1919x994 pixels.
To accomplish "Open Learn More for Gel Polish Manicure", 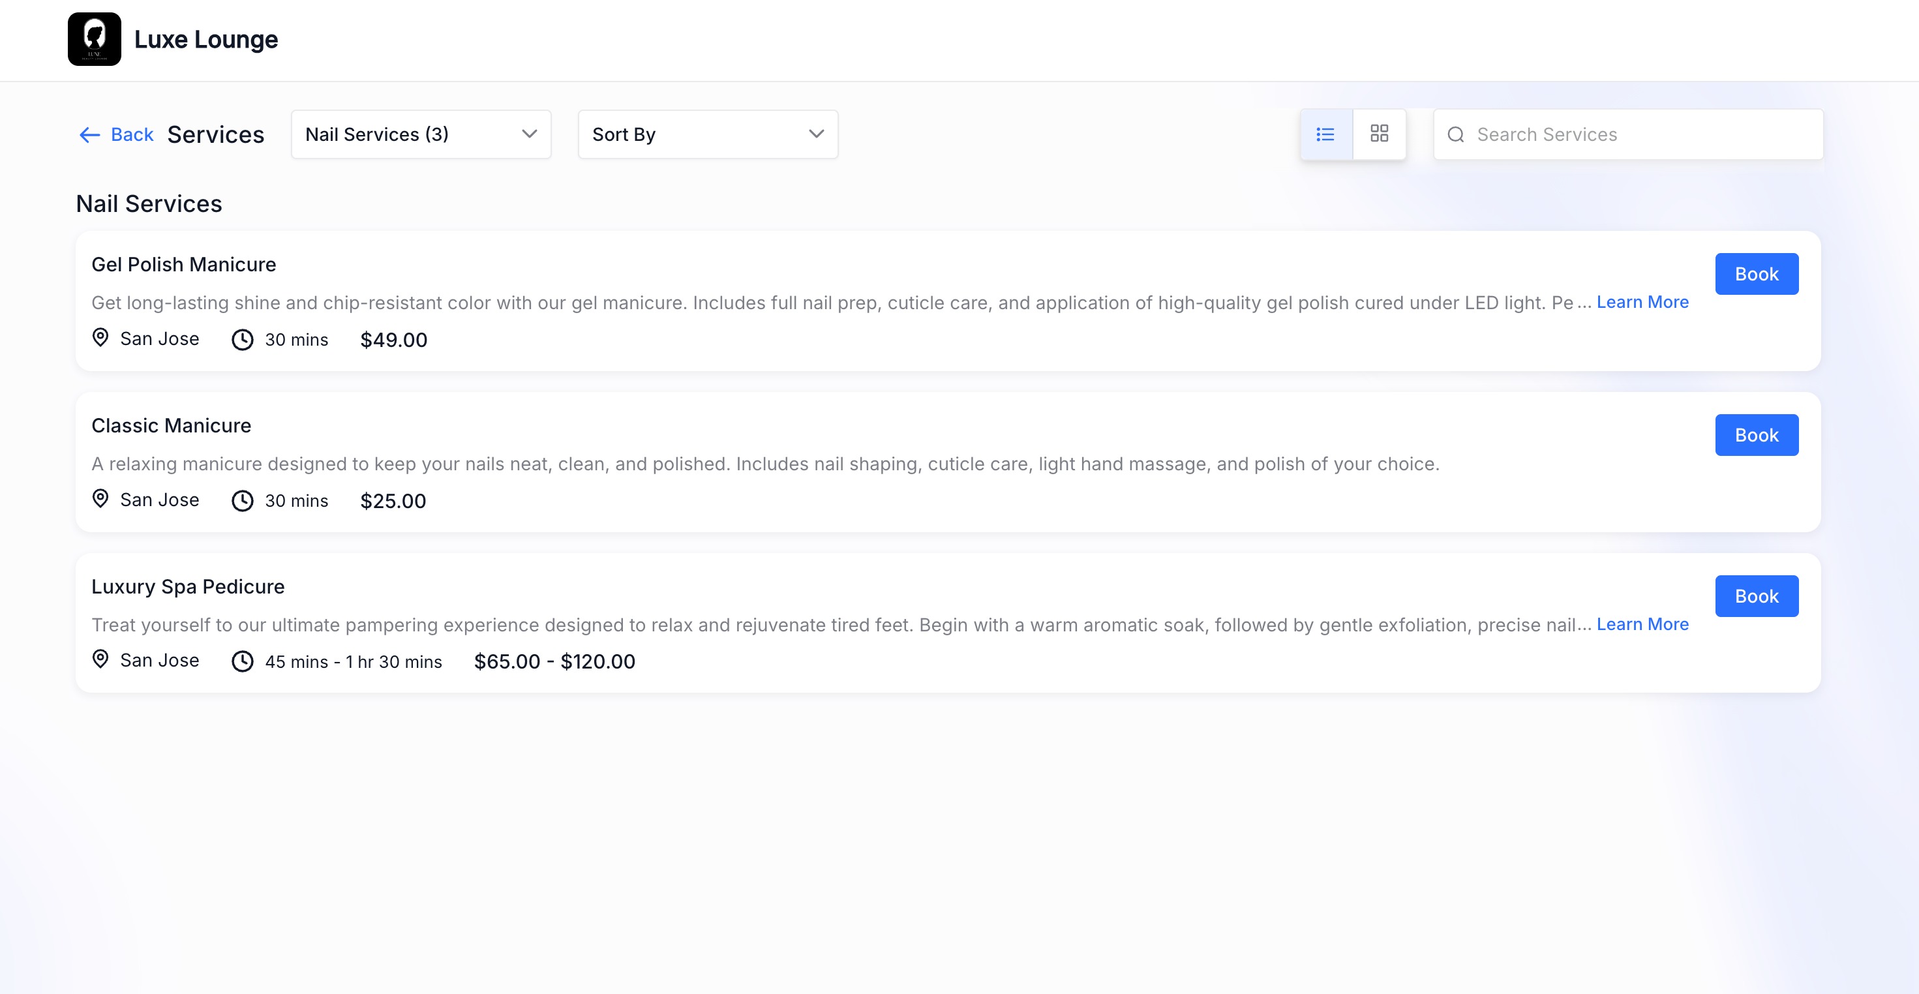I will point(1642,303).
